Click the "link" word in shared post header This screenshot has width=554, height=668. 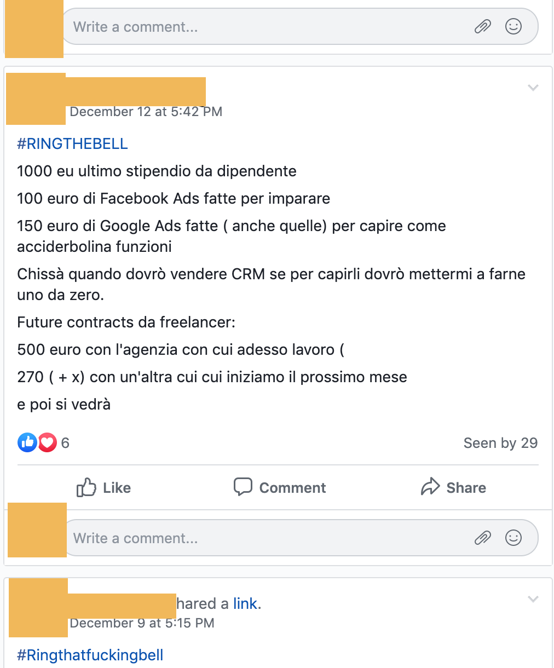[x=245, y=603]
